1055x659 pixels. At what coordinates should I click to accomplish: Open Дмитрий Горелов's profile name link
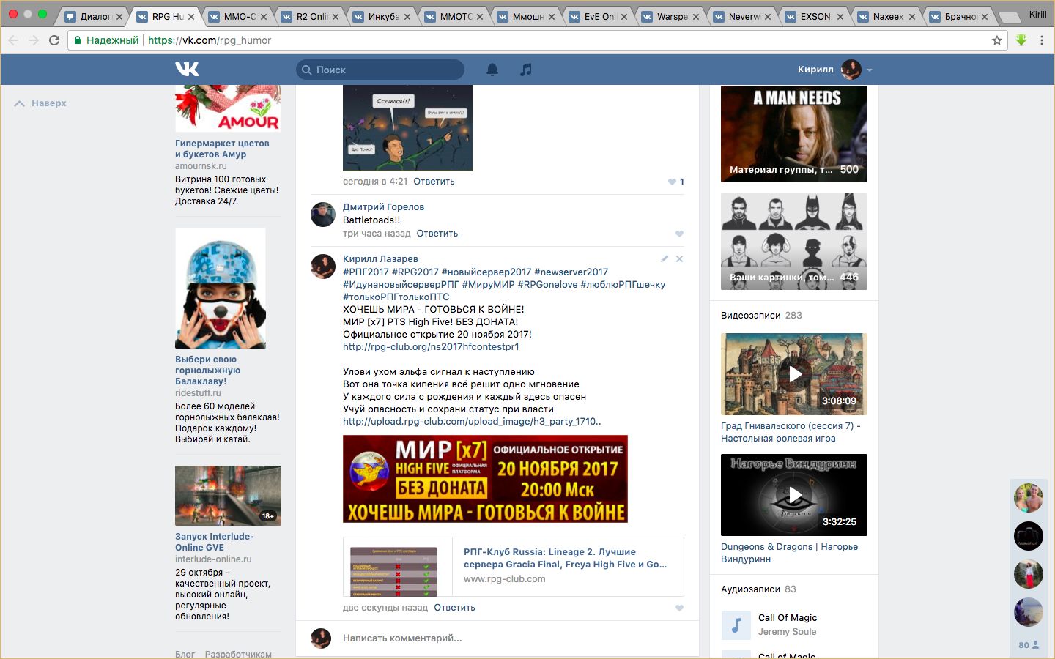[x=383, y=207]
